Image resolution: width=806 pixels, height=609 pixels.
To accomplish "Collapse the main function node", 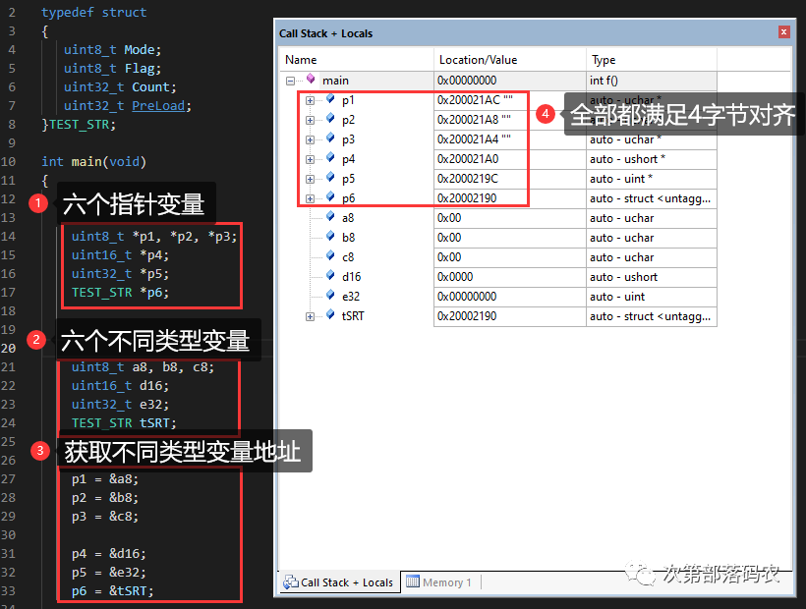I will coord(290,81).
